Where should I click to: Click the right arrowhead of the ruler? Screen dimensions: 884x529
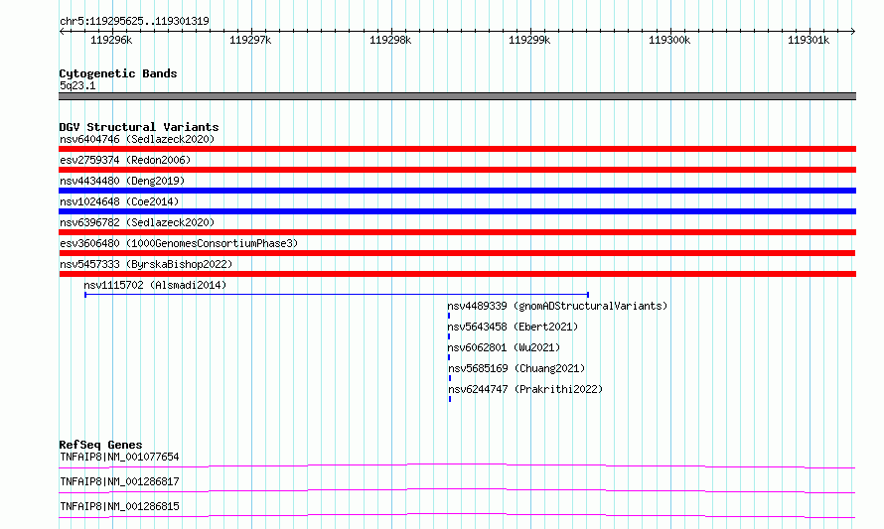click(853, 32)
